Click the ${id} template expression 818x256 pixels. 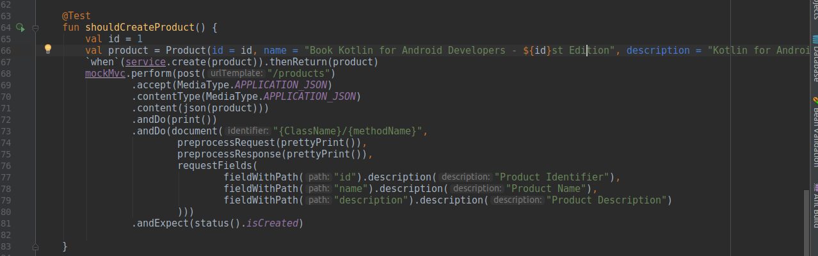tap(536, 51)
